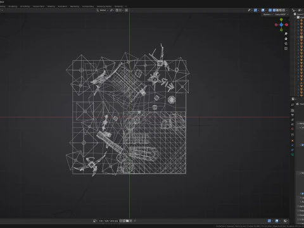
Task: Open the Output properties tab
Action: click(x=293, y=115)
